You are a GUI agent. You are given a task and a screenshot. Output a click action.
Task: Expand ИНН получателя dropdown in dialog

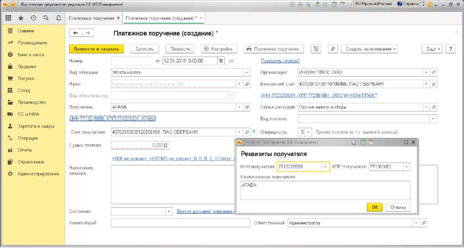326,167
